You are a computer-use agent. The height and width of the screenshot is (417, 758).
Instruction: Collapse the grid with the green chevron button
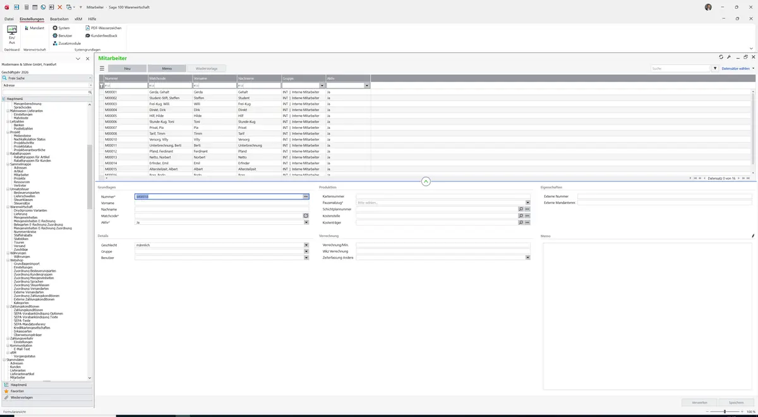pyautogui.click(x=426, y=181)
